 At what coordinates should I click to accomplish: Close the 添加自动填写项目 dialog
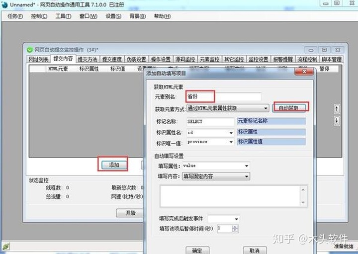point(304,72)
